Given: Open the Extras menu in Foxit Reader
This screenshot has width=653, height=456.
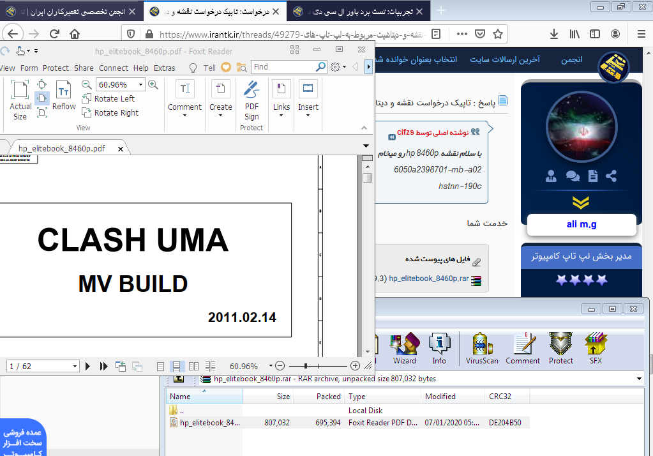Looking at the screenshot, I should pos(165,68).
